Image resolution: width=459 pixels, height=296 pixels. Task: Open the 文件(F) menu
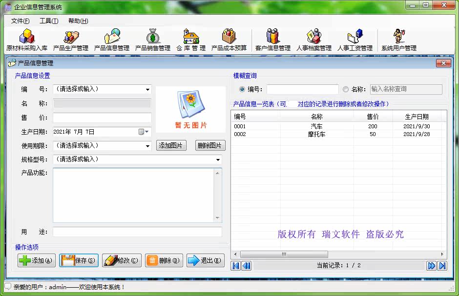(20, 21)
